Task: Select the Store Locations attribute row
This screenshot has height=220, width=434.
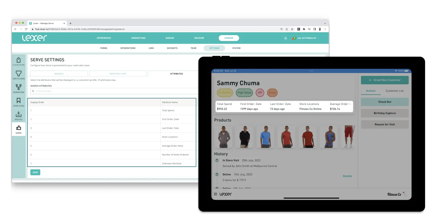Action: point(112,137)
